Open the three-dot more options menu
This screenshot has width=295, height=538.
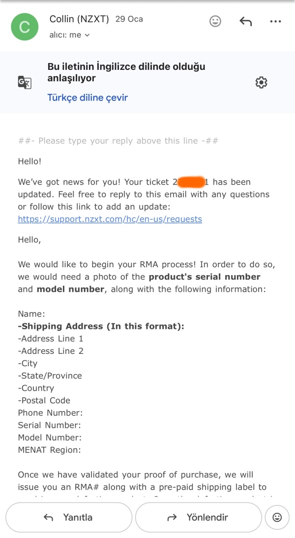pos(275,22)
